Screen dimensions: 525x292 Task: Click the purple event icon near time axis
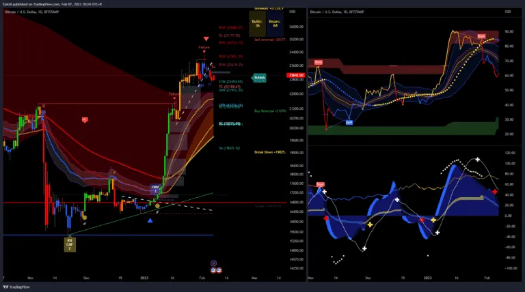[213, 262]
